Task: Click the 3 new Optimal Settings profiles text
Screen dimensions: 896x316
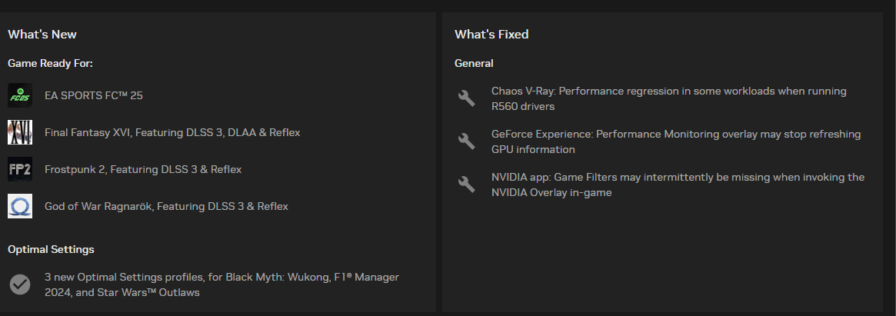Action: [x=222, y=284]
